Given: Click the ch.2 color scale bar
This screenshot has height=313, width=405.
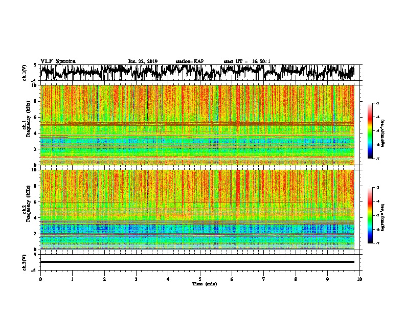Looking at the screenshot, I should point(370,215).
